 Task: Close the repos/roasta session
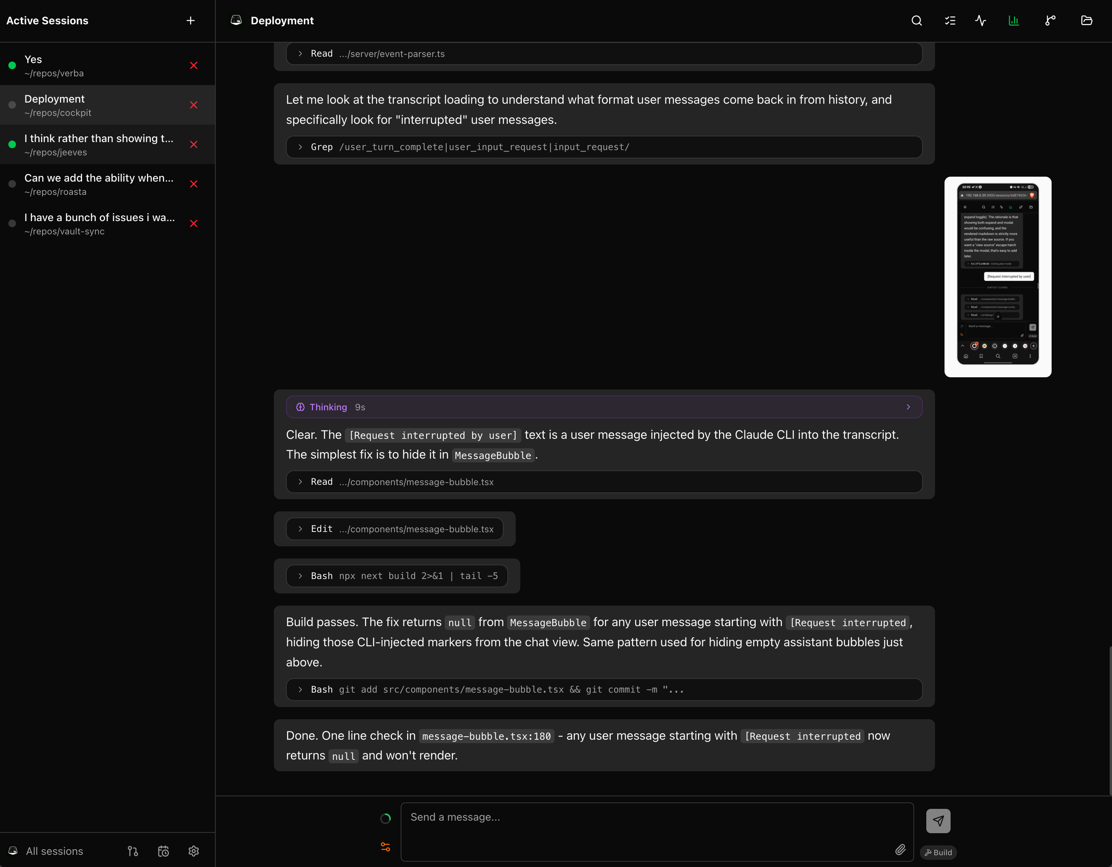[x=193, y=184]
